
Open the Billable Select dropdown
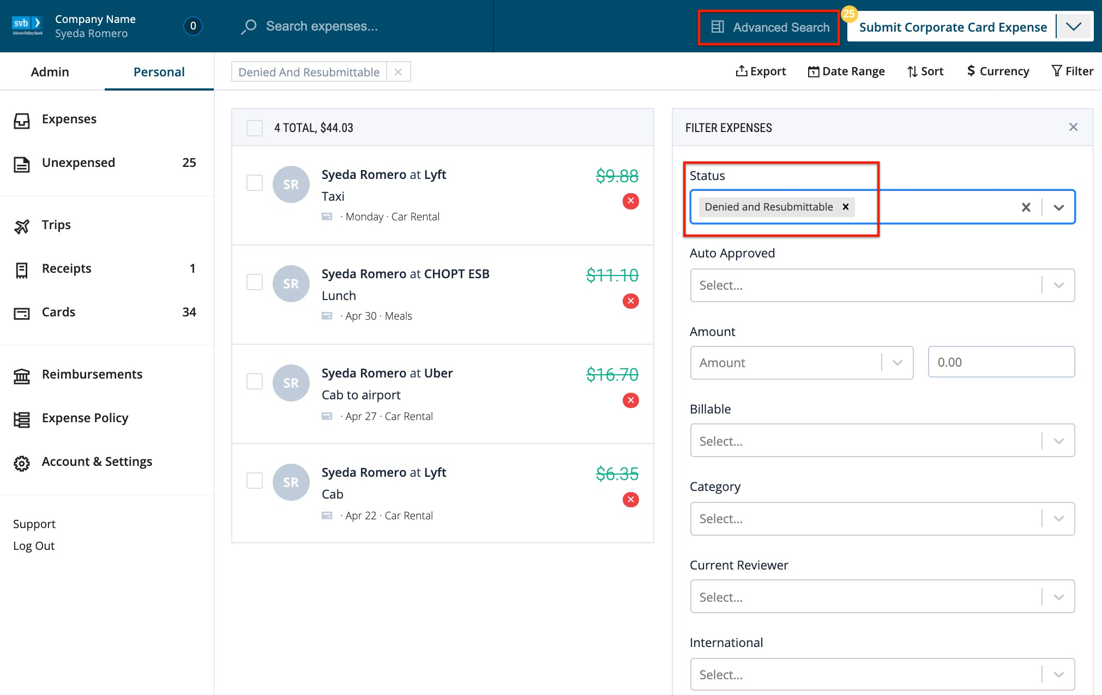(x=1059, y=440)
